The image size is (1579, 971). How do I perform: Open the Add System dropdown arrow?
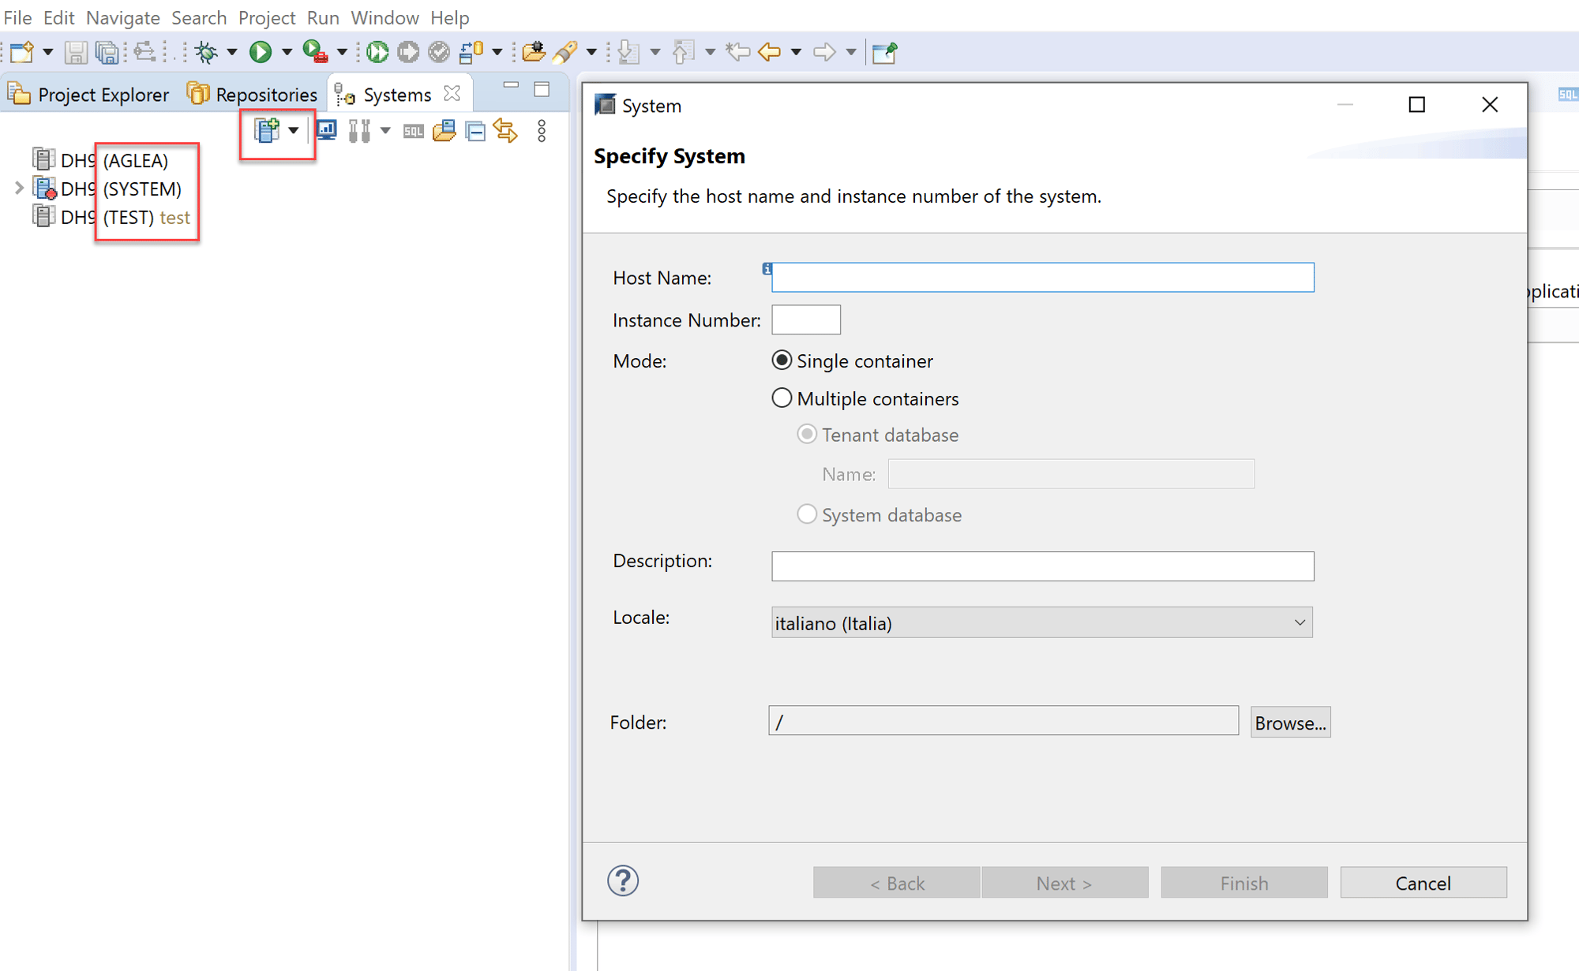pos(293,130)
